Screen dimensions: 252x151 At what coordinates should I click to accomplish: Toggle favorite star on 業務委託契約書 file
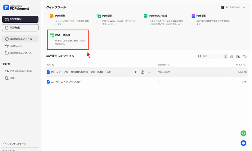coord(135,72)
